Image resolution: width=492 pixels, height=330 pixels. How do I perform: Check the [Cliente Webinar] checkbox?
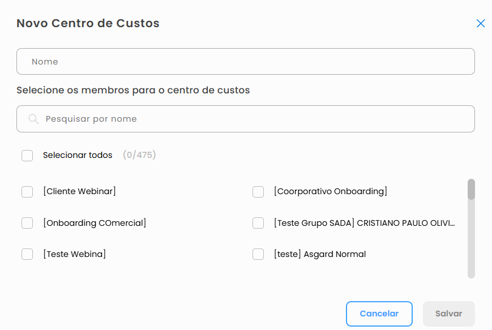27,192
